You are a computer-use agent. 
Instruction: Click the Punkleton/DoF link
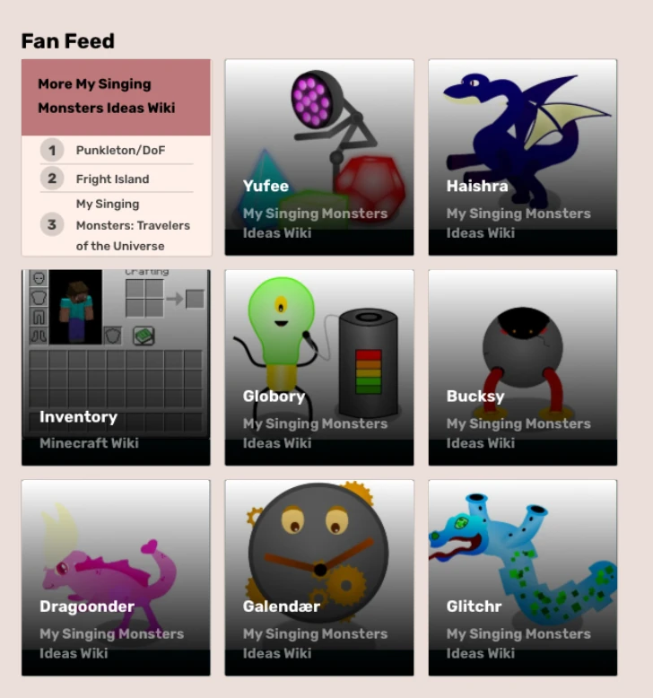click(120, 151)
